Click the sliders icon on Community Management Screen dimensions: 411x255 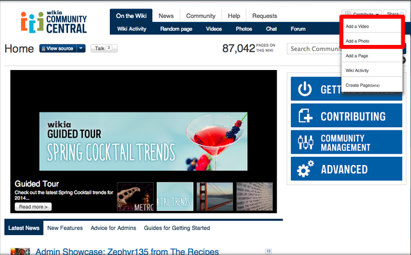click(306, 143)
